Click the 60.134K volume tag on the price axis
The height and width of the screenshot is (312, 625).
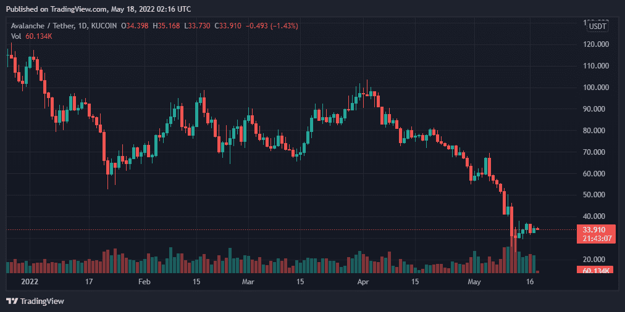pyautogui.click(x=594, y=271)
